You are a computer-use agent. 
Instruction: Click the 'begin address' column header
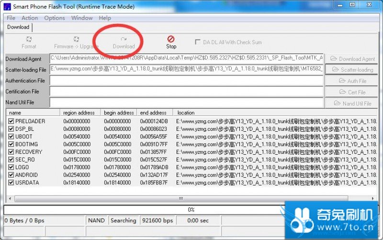(119, 113)
